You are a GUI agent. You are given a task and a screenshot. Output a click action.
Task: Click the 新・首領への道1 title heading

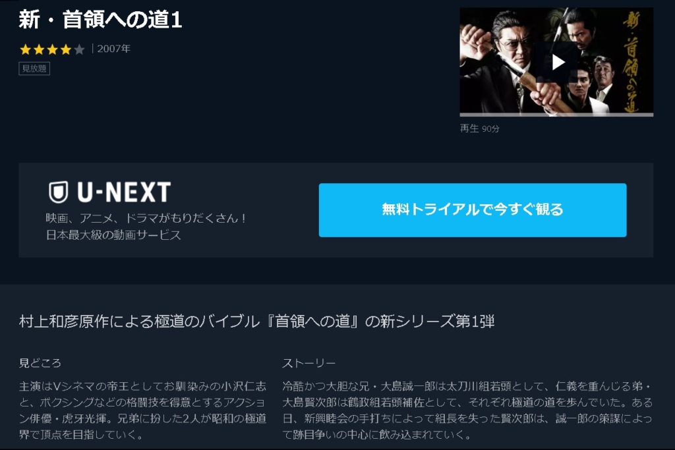click(100, 20)
